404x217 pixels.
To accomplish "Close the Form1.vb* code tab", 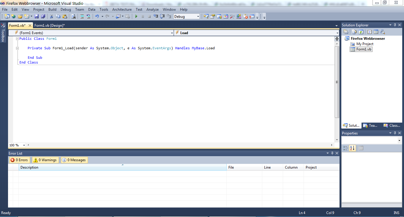I will coord(30,26).
